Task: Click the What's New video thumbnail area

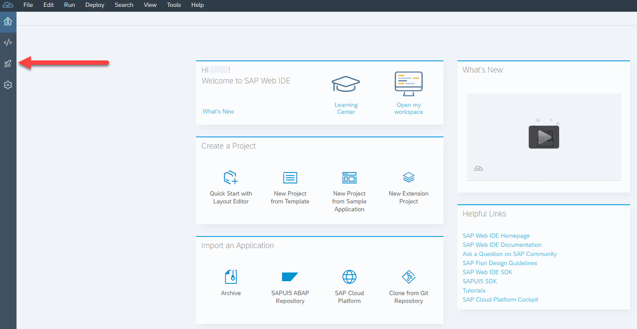Action: point(544,137)
